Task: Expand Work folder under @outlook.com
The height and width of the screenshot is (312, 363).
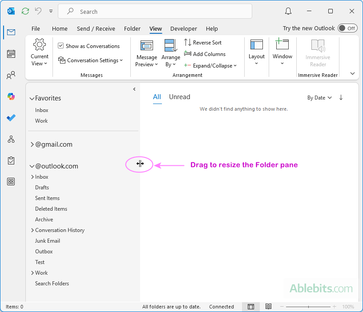Action: point(32,273)
